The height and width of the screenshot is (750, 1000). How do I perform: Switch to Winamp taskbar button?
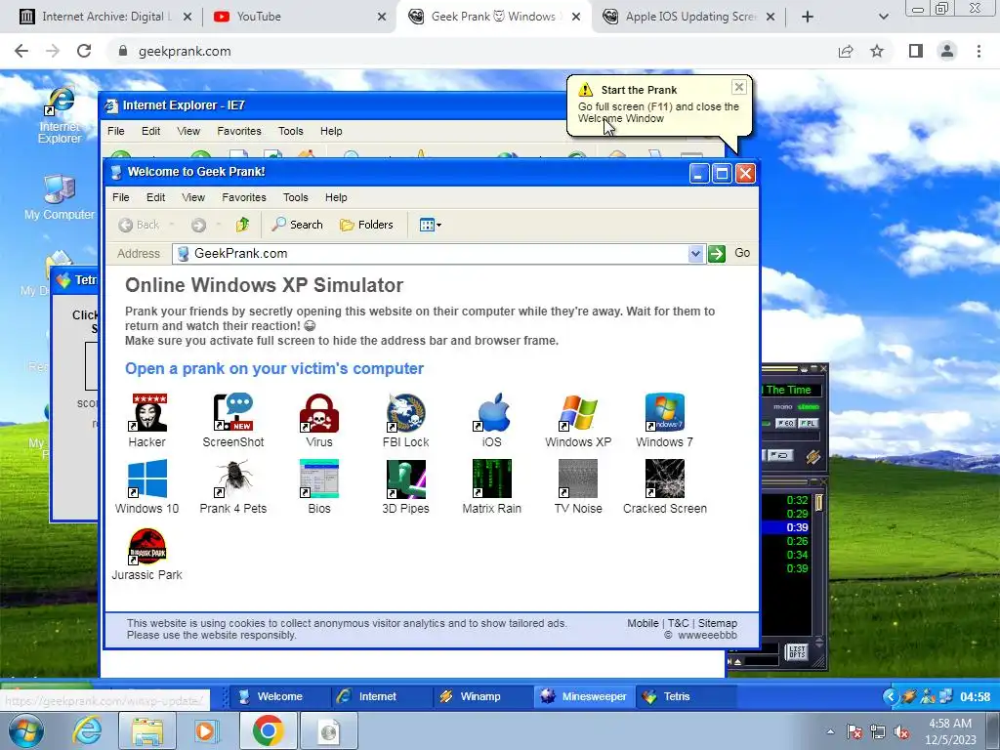tap(482, 696)
